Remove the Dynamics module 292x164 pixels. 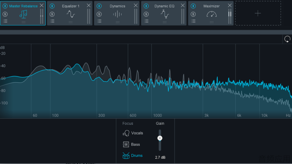click(x=136, y=6)
